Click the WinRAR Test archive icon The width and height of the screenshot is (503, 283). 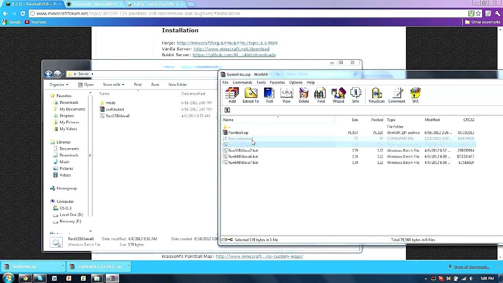tap(269, 96)
